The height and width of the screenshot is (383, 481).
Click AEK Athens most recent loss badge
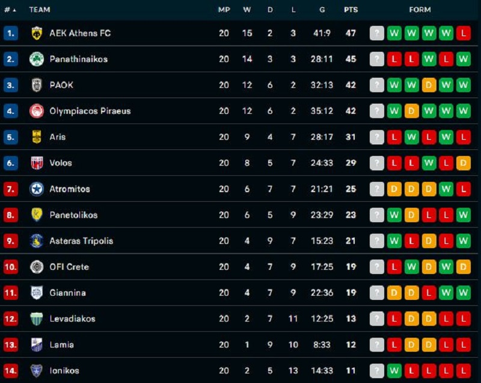(463, 33)
